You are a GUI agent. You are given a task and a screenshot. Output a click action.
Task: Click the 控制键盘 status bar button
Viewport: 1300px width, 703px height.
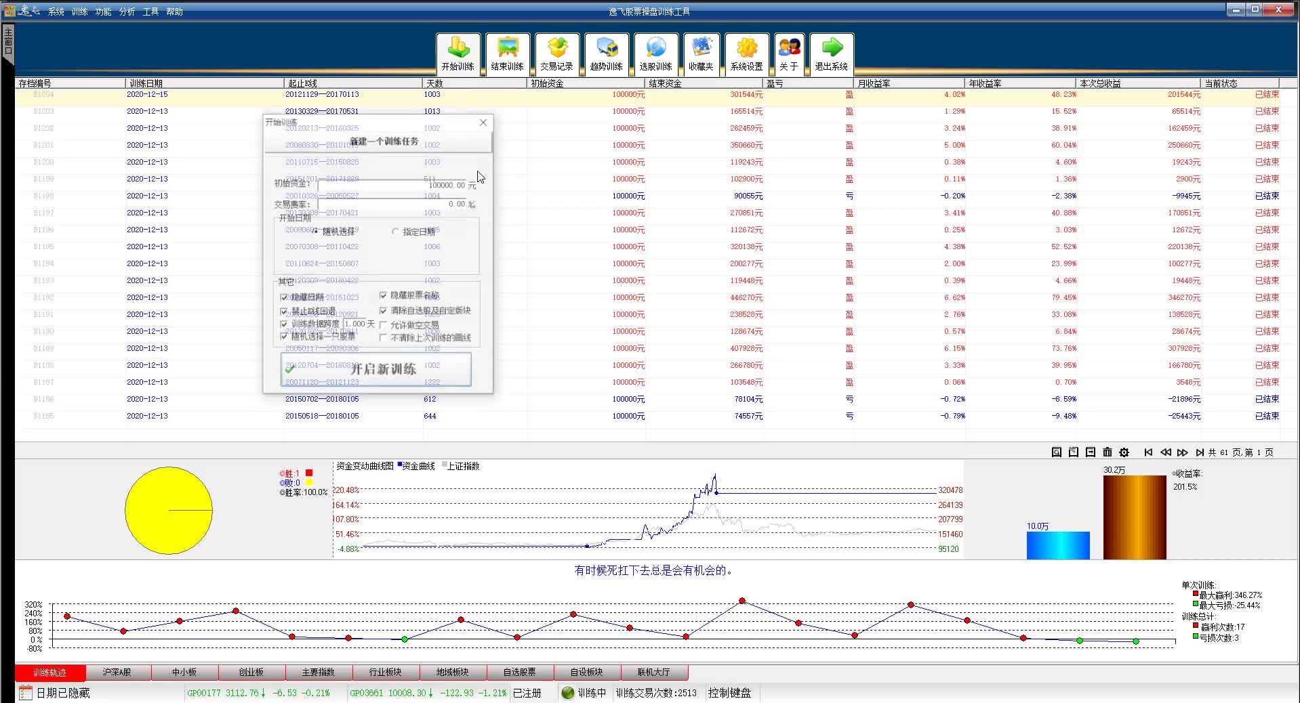click(x=730, y=693)
